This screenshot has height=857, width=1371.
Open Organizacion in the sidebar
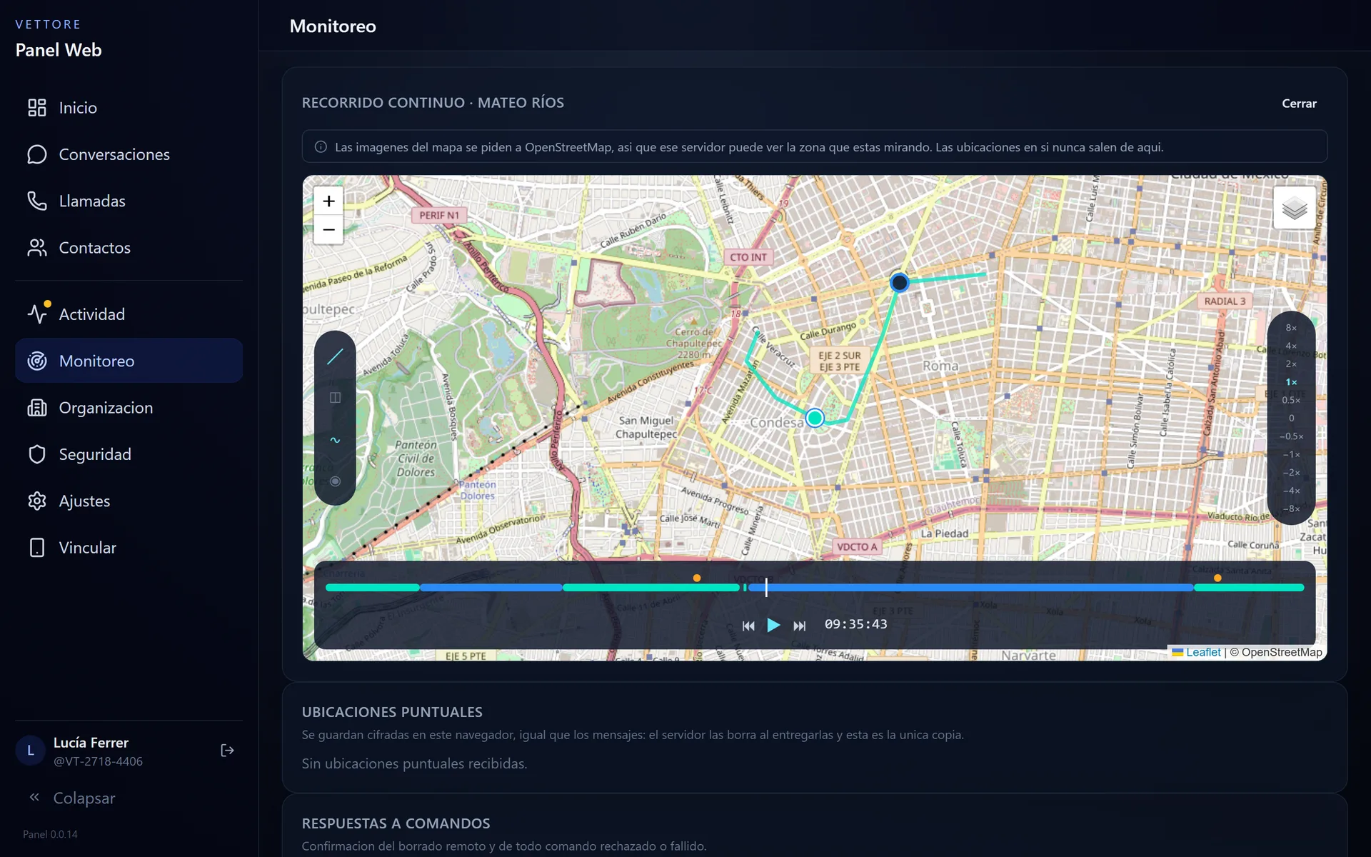pos(129,408)
